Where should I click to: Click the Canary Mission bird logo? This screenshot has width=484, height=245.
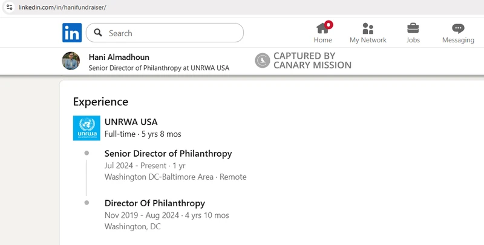click(262, 60)
